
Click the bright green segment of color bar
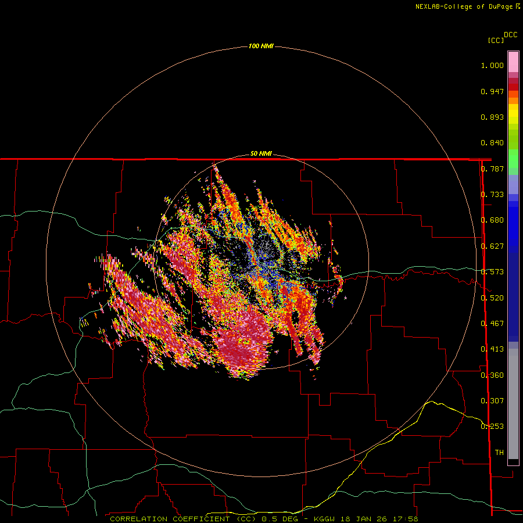513,159
